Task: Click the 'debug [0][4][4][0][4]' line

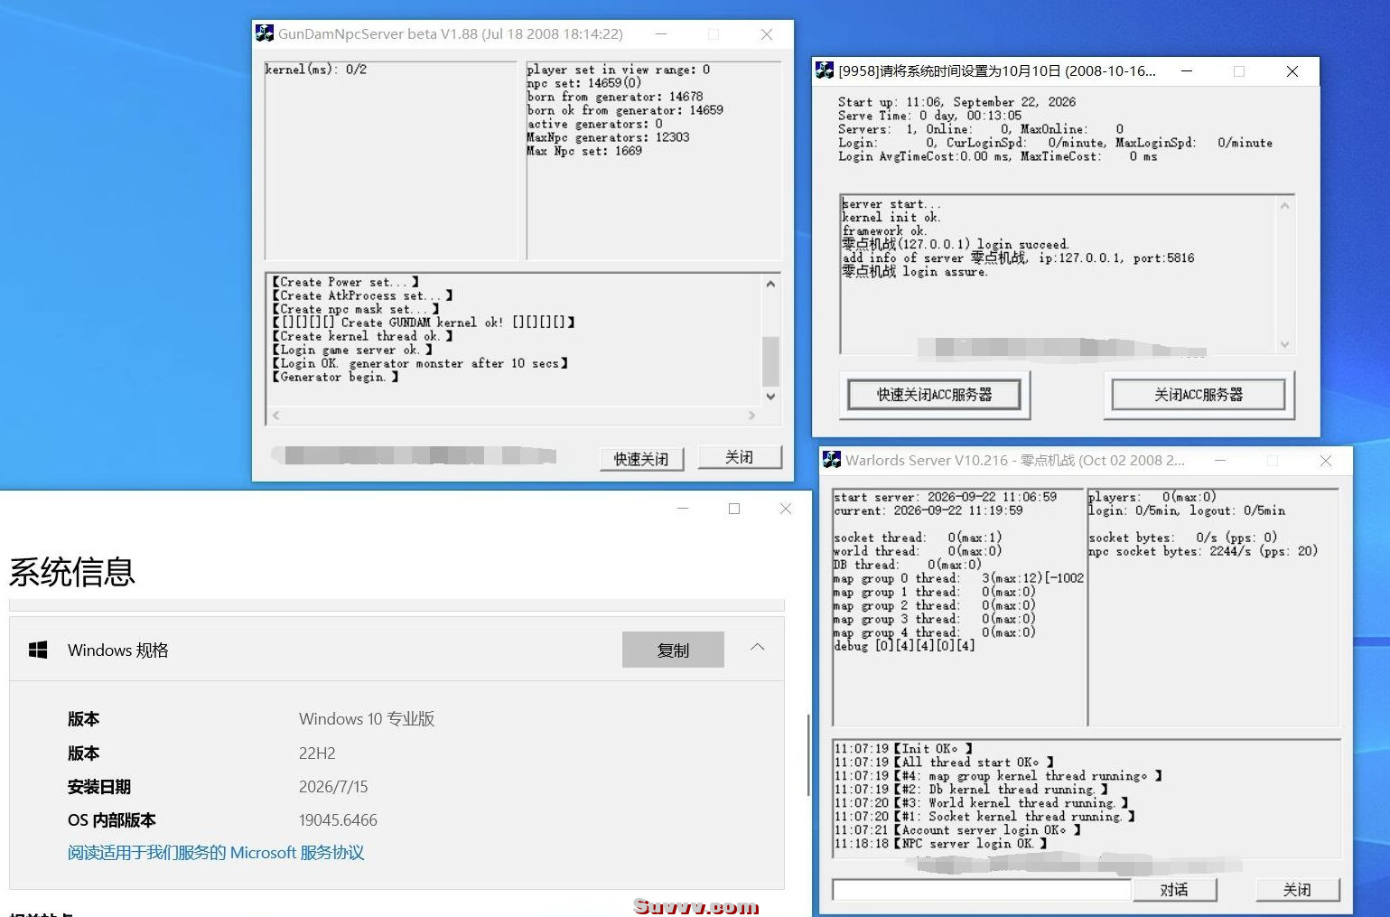Action: pyautogui.click(x=904, y=646)
